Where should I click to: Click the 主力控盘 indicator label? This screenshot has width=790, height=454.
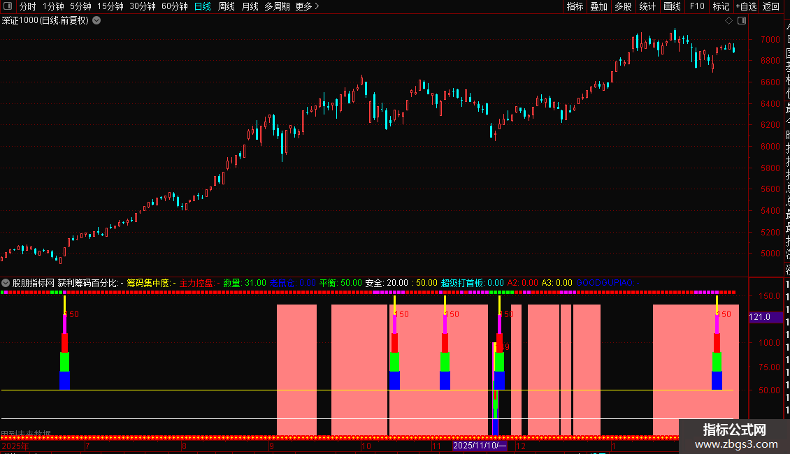199,283
